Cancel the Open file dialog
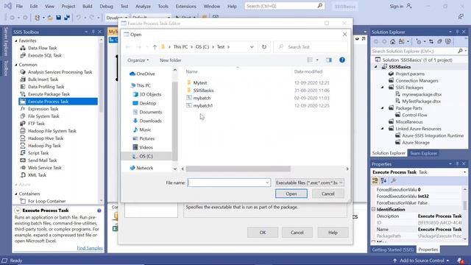The height and width of the screenshot is (265, 471). [327, 194]
